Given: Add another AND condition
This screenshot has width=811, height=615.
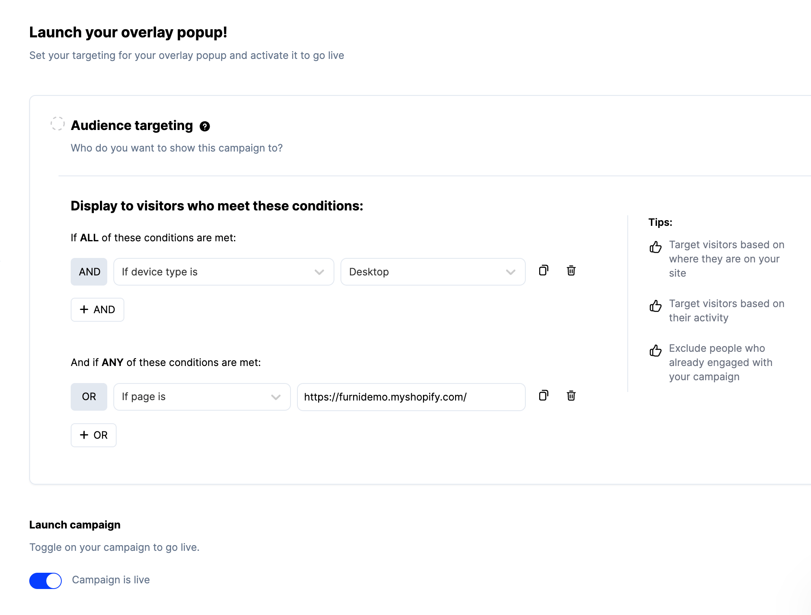Looking at the screenshot, I should pyautogui.click(x=98, y=310).
